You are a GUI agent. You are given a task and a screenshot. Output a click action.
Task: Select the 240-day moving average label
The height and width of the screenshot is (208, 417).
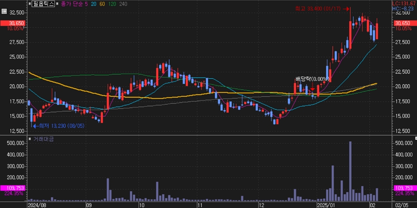click(123, 3)
